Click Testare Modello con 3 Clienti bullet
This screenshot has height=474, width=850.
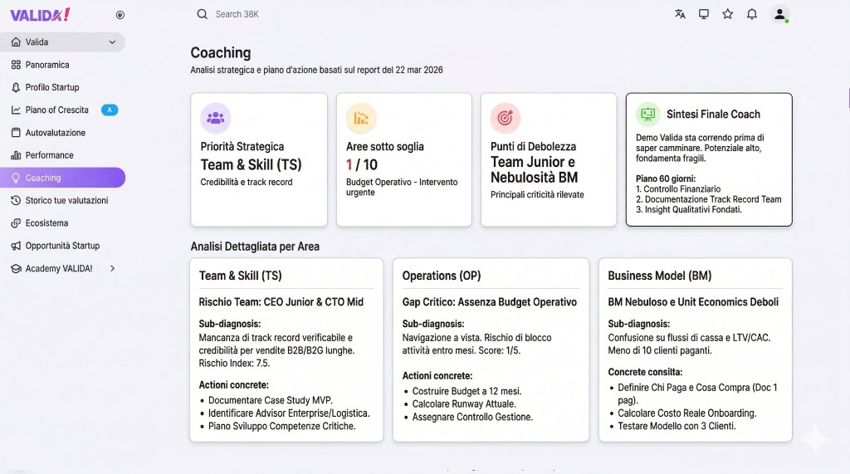pyautogui.click(x=677, y=427)
